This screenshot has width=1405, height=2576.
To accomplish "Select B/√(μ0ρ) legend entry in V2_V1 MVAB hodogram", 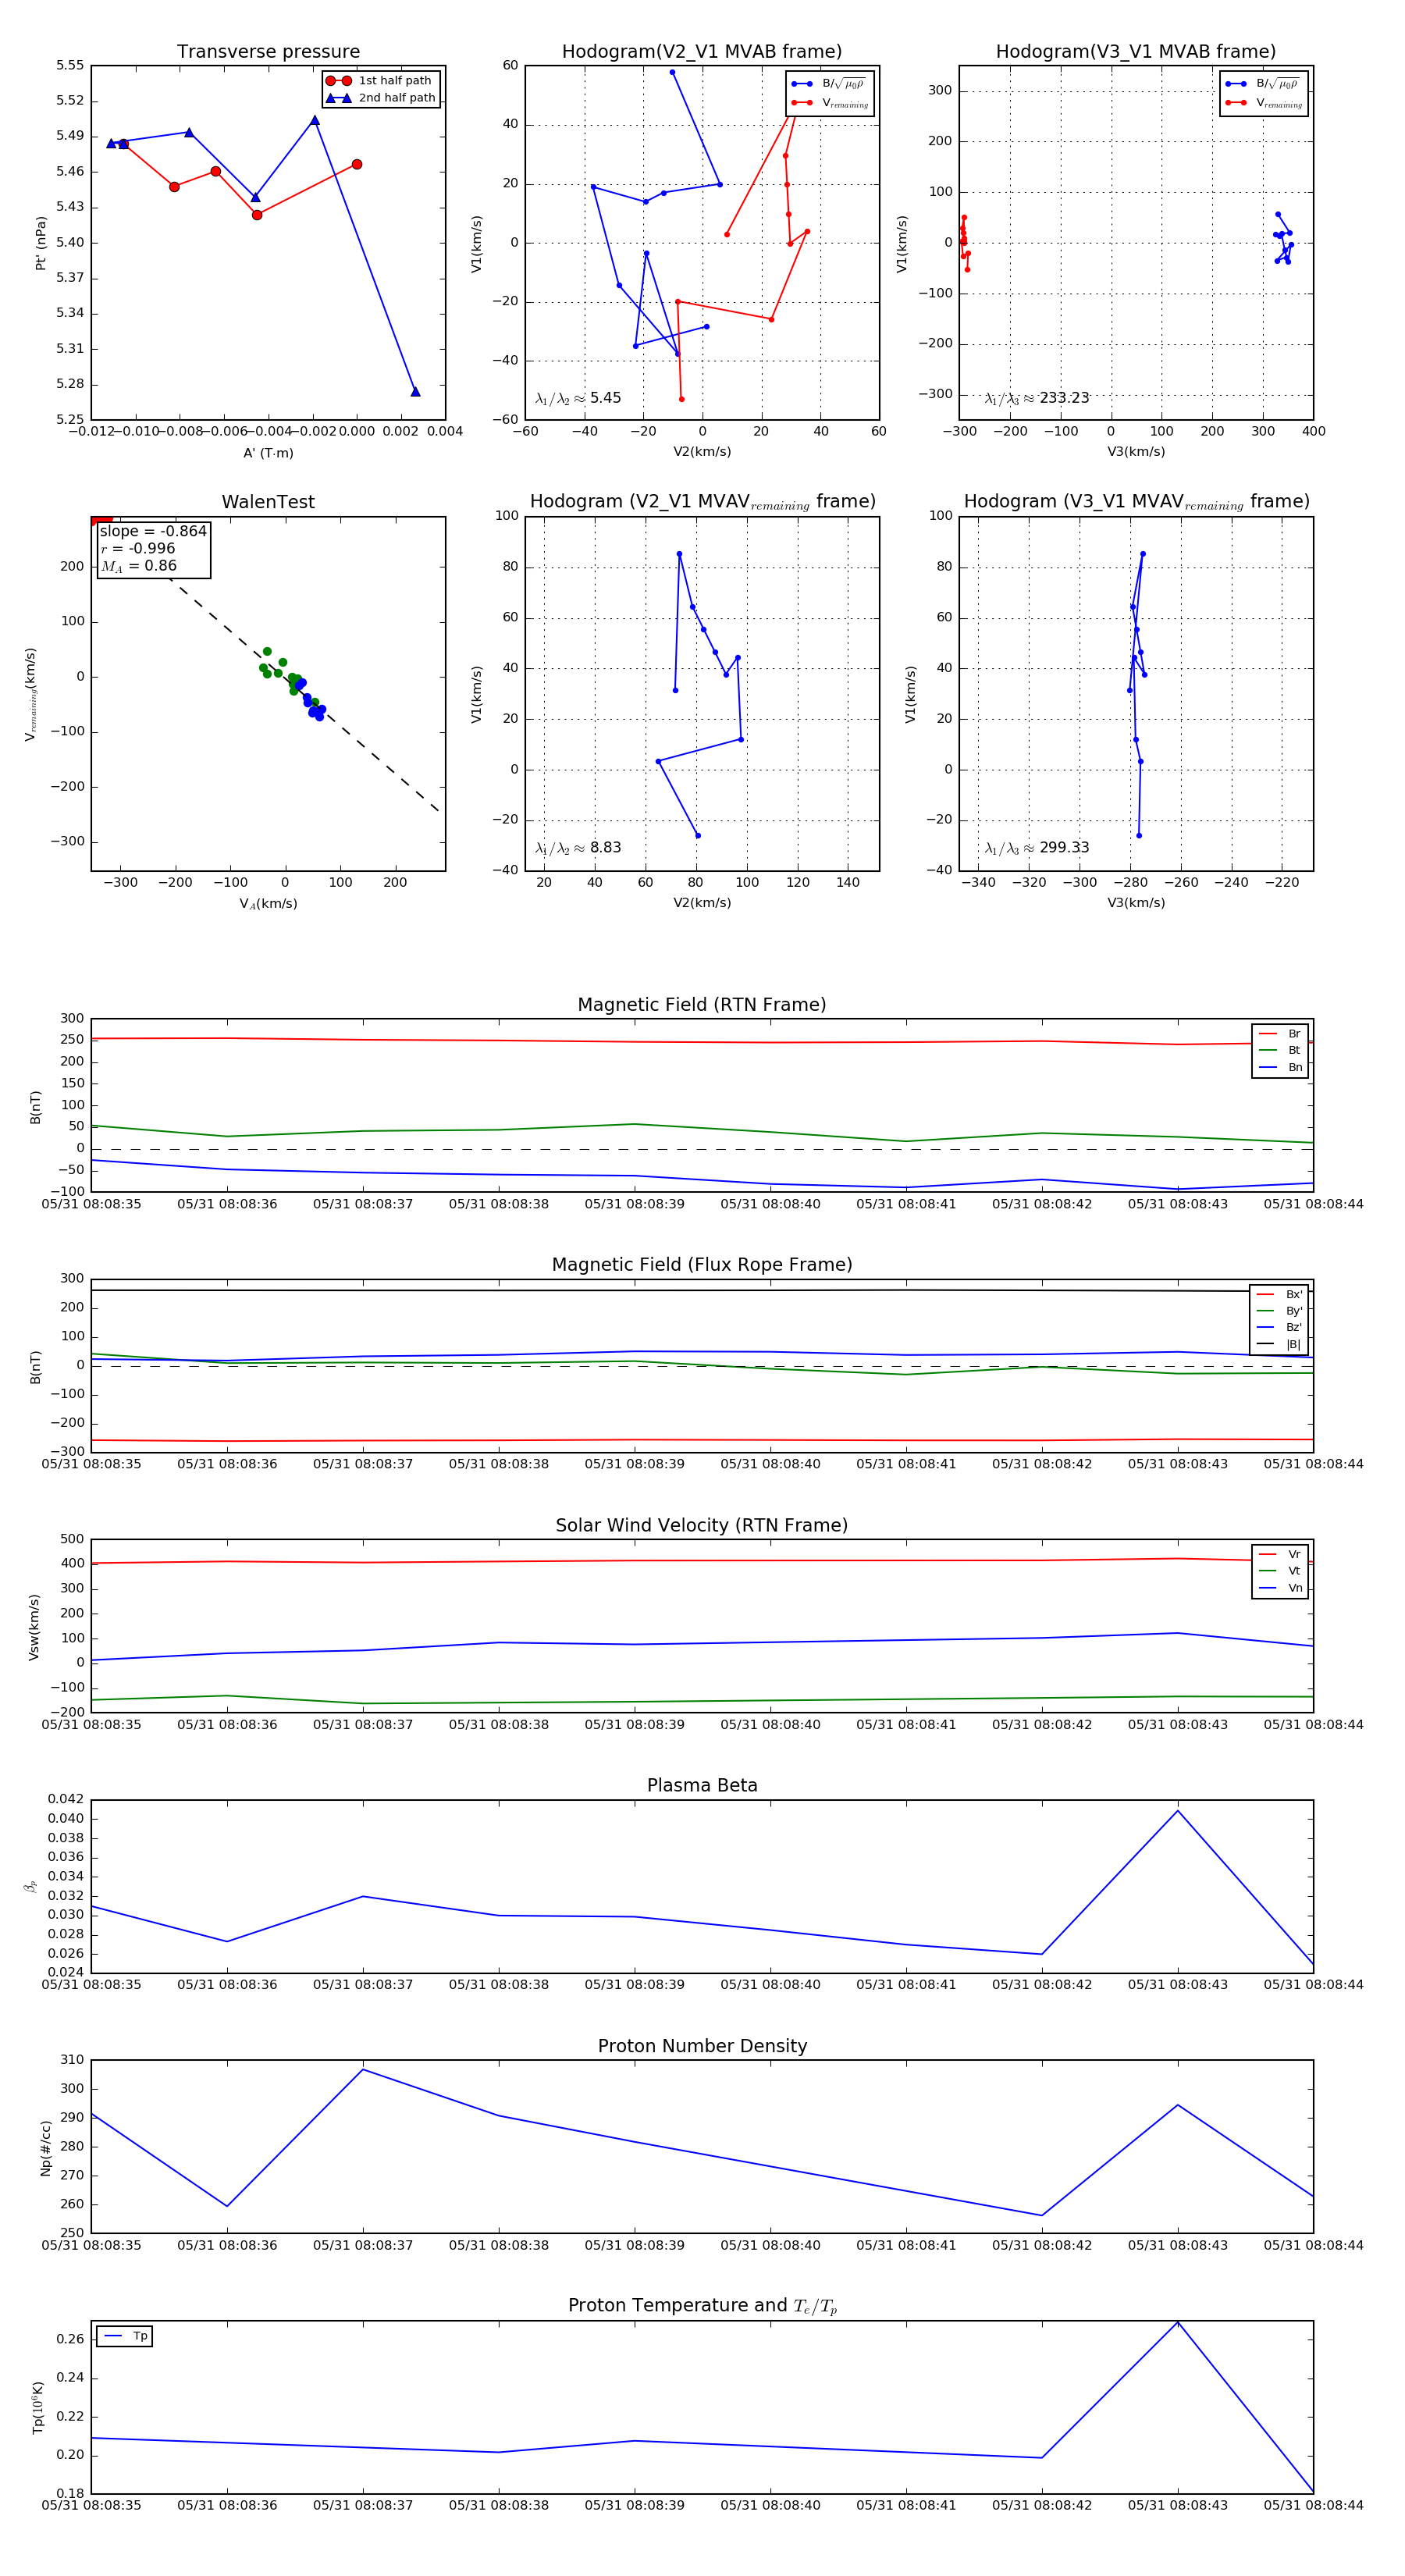I will [829, 84].
